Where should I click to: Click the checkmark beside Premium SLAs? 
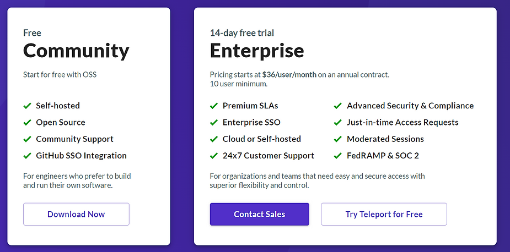click(x=214, y=106)
